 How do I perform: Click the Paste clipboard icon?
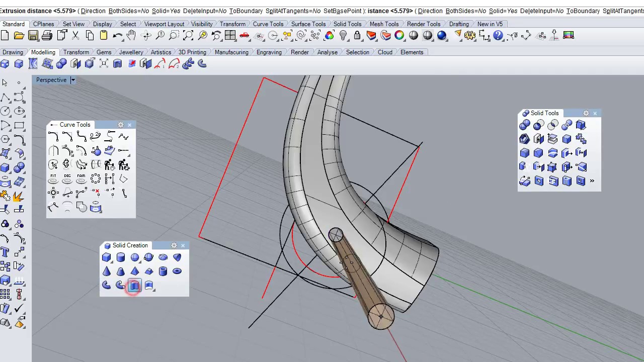point(104,35)
